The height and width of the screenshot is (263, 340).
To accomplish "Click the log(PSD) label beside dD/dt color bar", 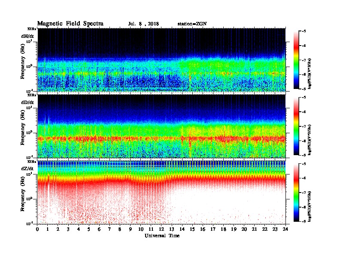I will pyautogui.click(x=310, y=140).
